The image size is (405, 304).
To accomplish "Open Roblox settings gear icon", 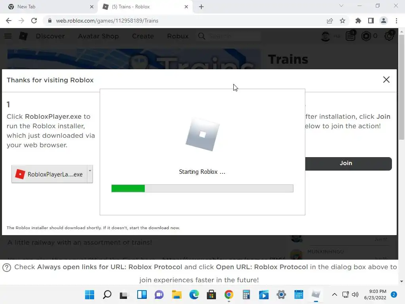I will click(x=389, y=36).
